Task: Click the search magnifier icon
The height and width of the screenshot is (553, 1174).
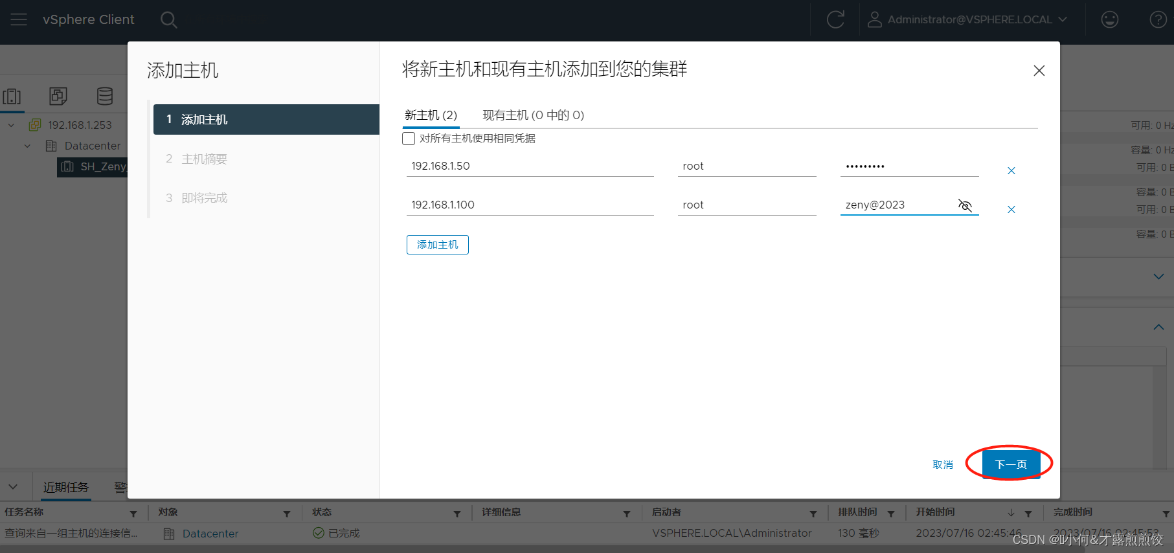Action: pyautogui.click(x=169, y=20)
